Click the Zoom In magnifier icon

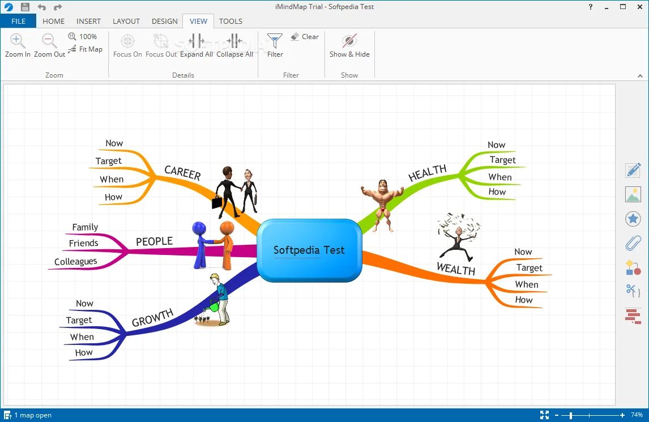pyautogui.click(x=18, y=41)
